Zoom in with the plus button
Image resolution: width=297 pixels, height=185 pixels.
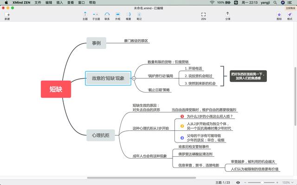click(277, 183)
